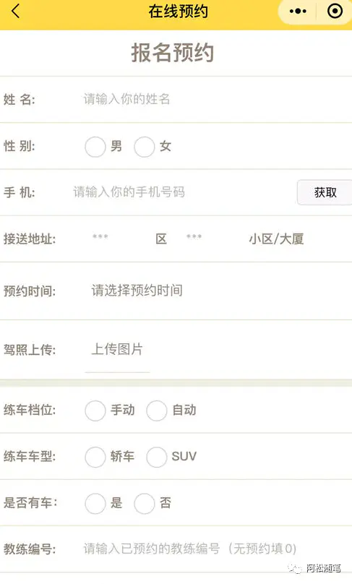
Task: Mark 否 for owning a car
Action: [144, 504]
